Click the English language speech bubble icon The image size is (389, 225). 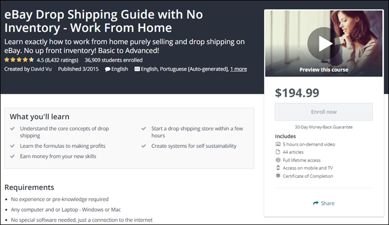pos(107,69)
